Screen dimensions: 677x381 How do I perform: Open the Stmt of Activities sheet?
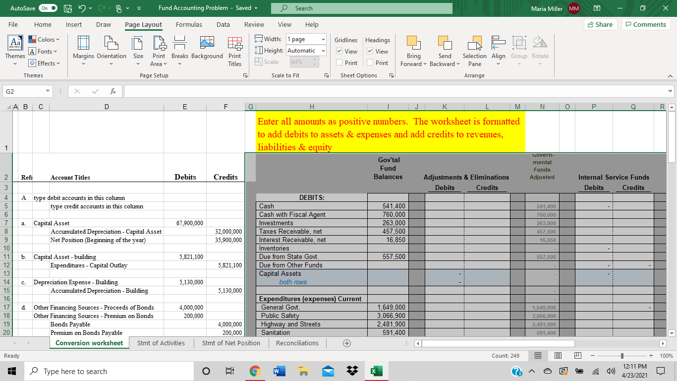pyautogui.click(x=161, y=343)
